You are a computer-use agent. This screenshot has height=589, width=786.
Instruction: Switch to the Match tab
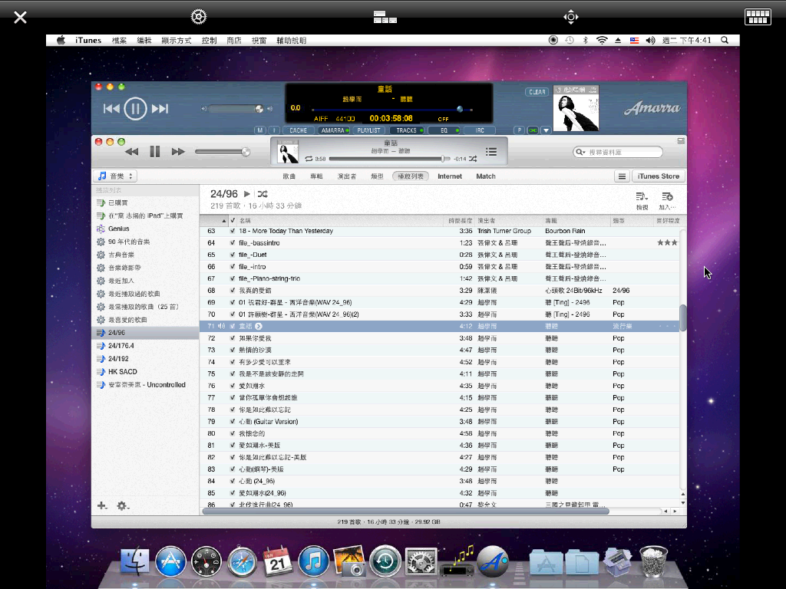pyautogui.click(x=486, y=176)
